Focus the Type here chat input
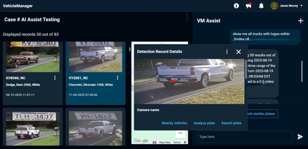The image size is (308, 149). (245, 137)
